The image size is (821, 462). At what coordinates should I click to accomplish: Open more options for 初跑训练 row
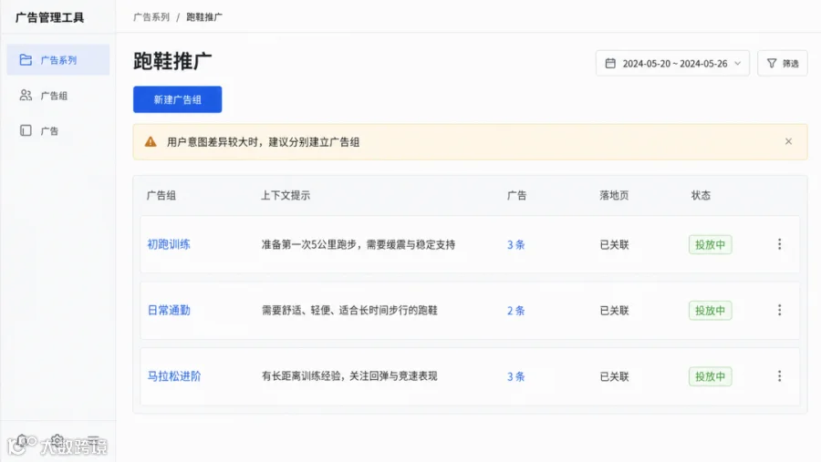click(779, 244)
